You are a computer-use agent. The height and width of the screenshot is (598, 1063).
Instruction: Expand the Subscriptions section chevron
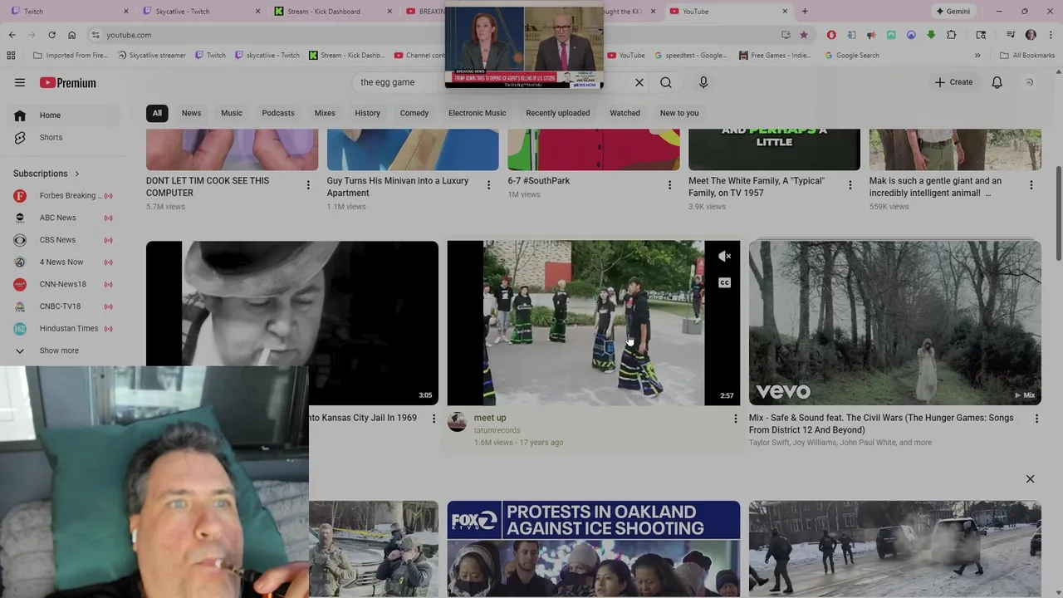[77, 174]
